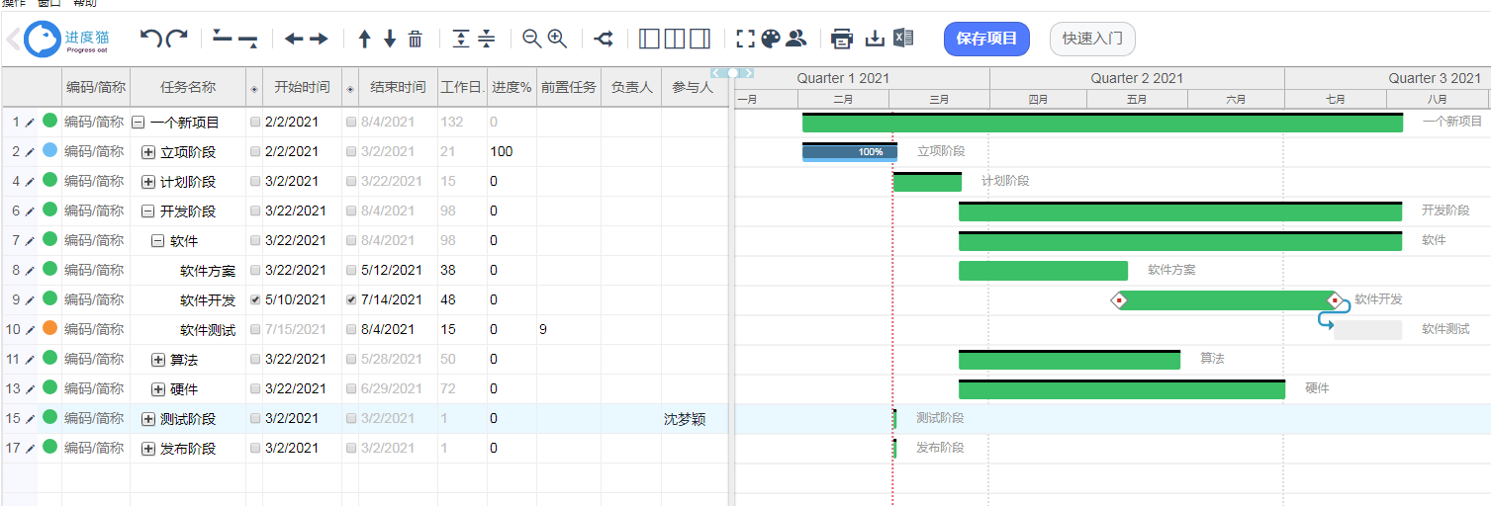1491x506 pixels.
Task: Click the redo arrow in the toolbar
Action: click(177, 39)
